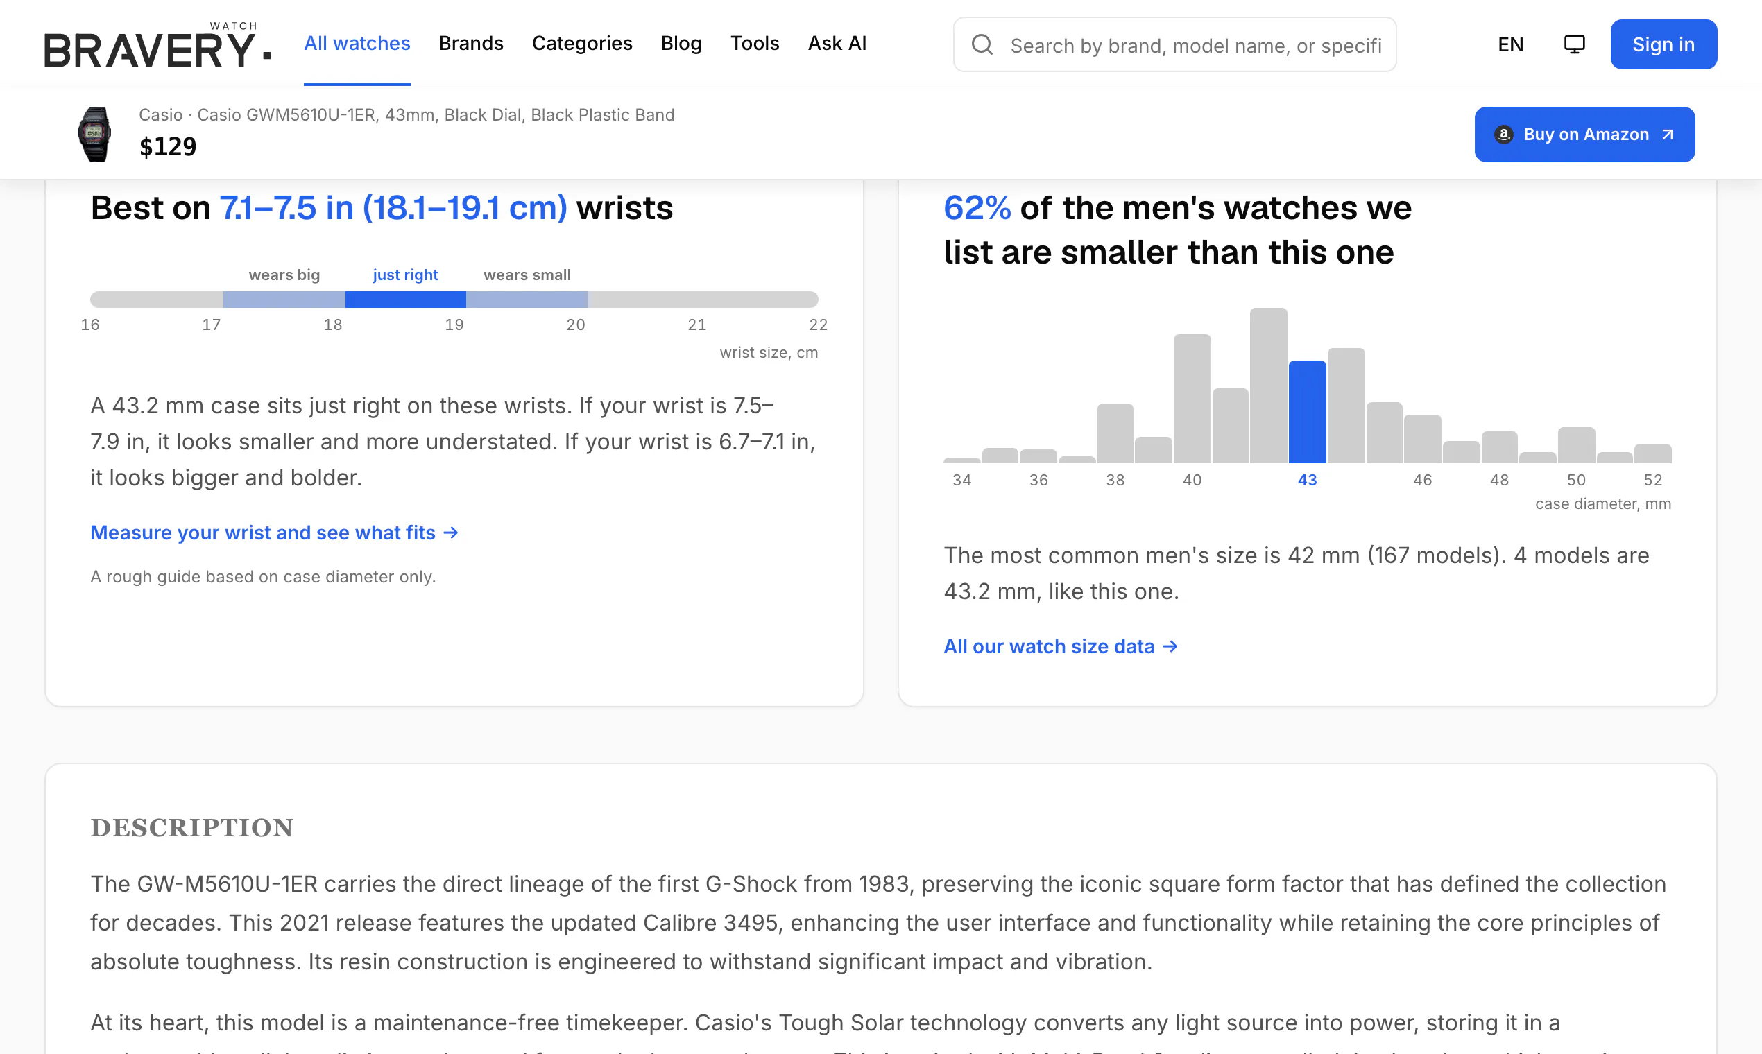This screenshot has height=1054, width=1762.
Task: Click the '$129' price text
Action: [168, 147]
